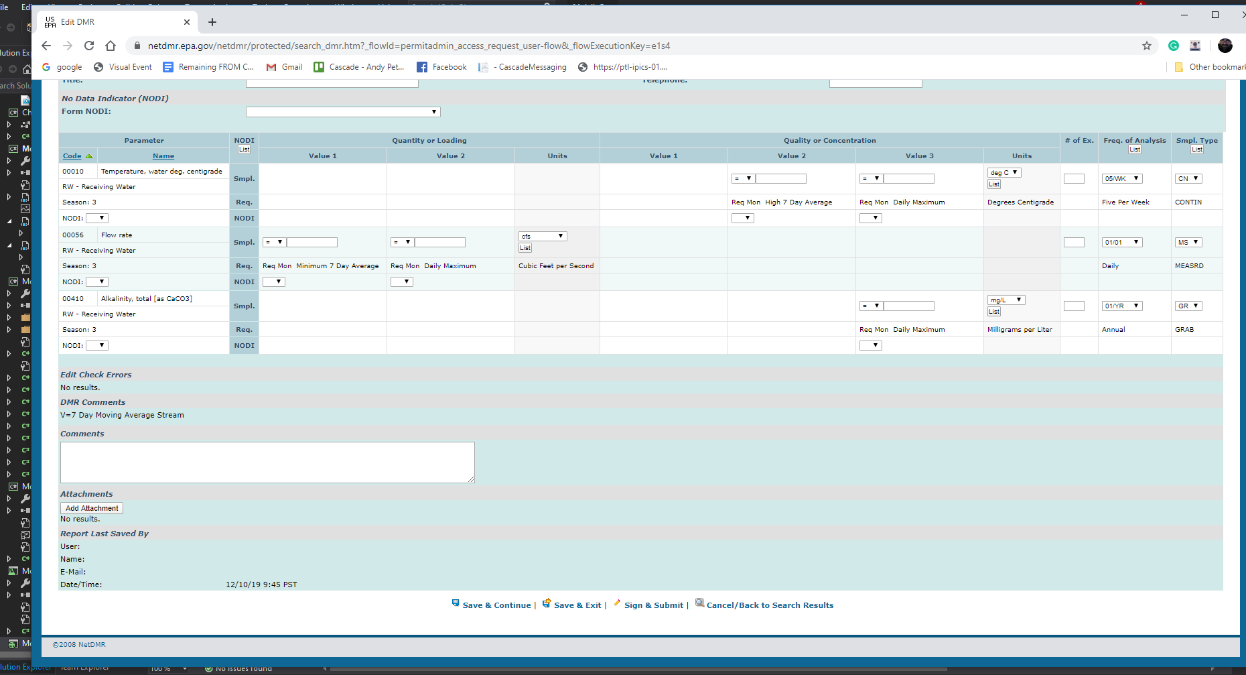Open the Form NODI dropdown
Screen dimensions: 1246x675
[434, 111]
